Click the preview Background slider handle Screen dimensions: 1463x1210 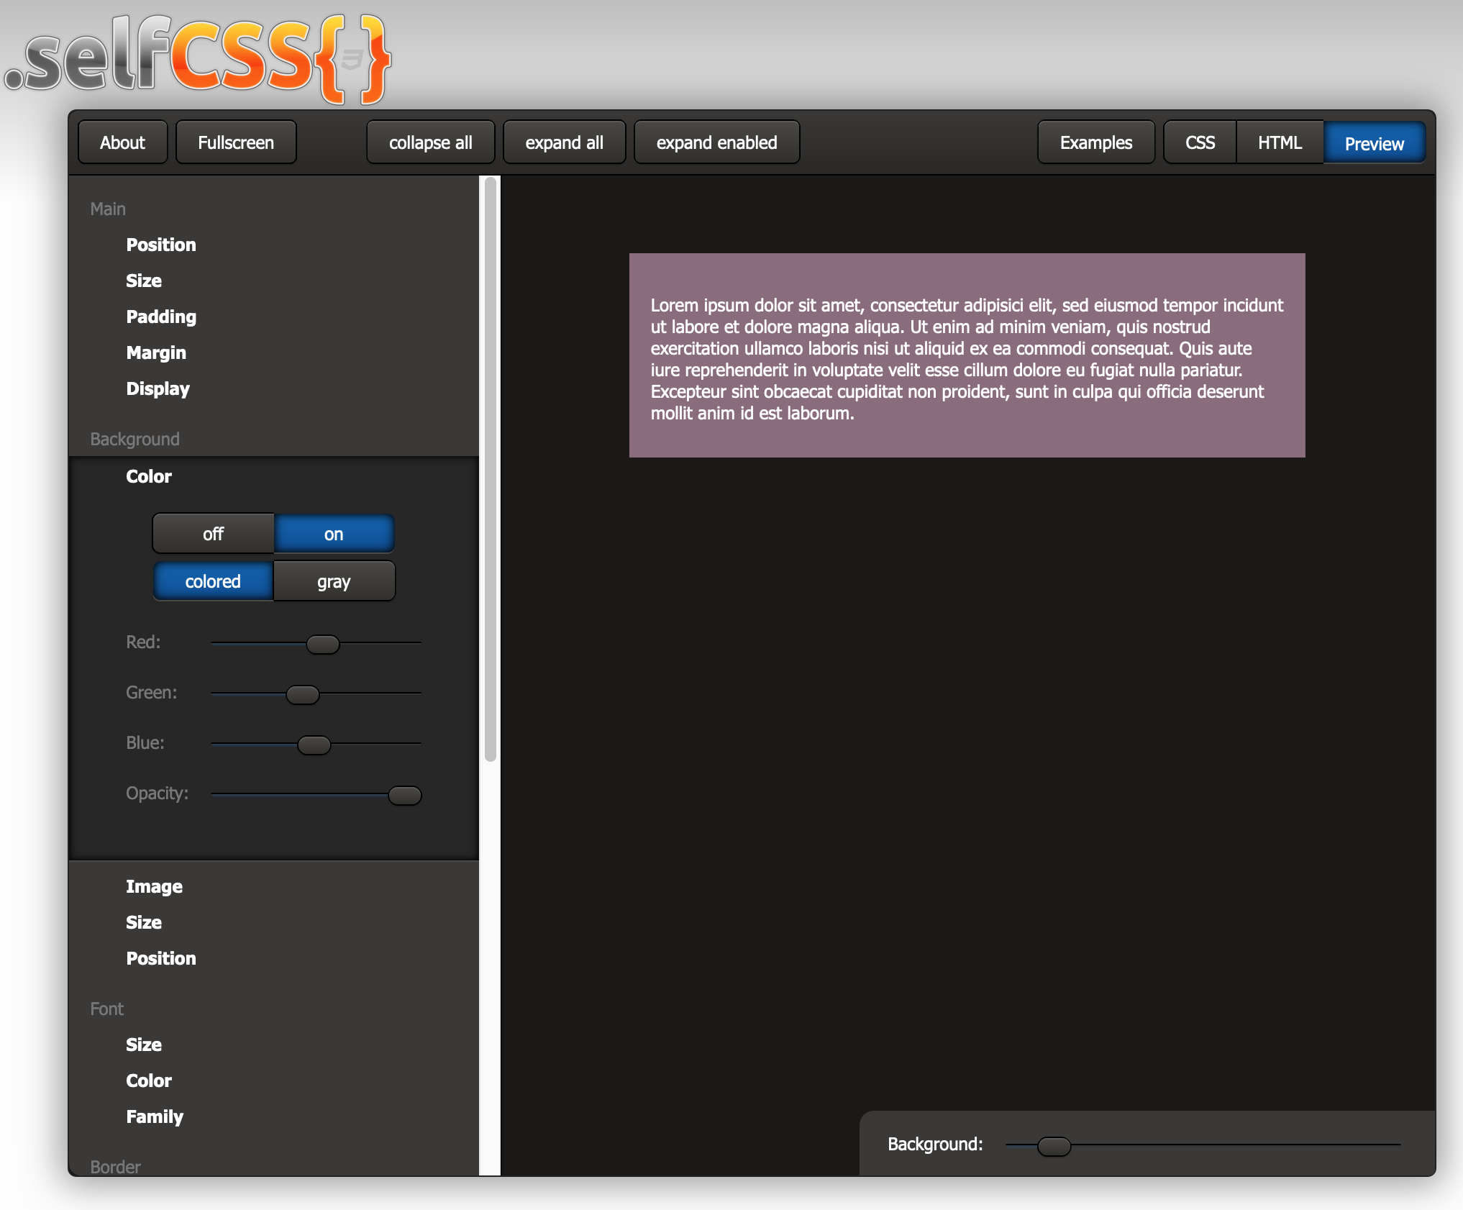pyautogui.click(x=1054, y=1146)
